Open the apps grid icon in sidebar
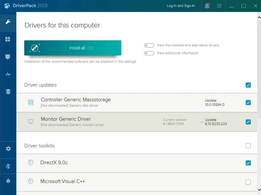 [x=8, y=39]
